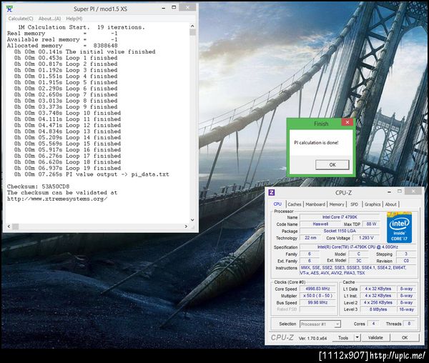
Task: Close the Finish dialog with the red X
Action: coord(347,122)
